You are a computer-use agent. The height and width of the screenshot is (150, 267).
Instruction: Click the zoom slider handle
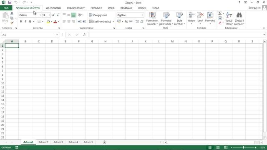pyautogui.click(x=243, y=147)
